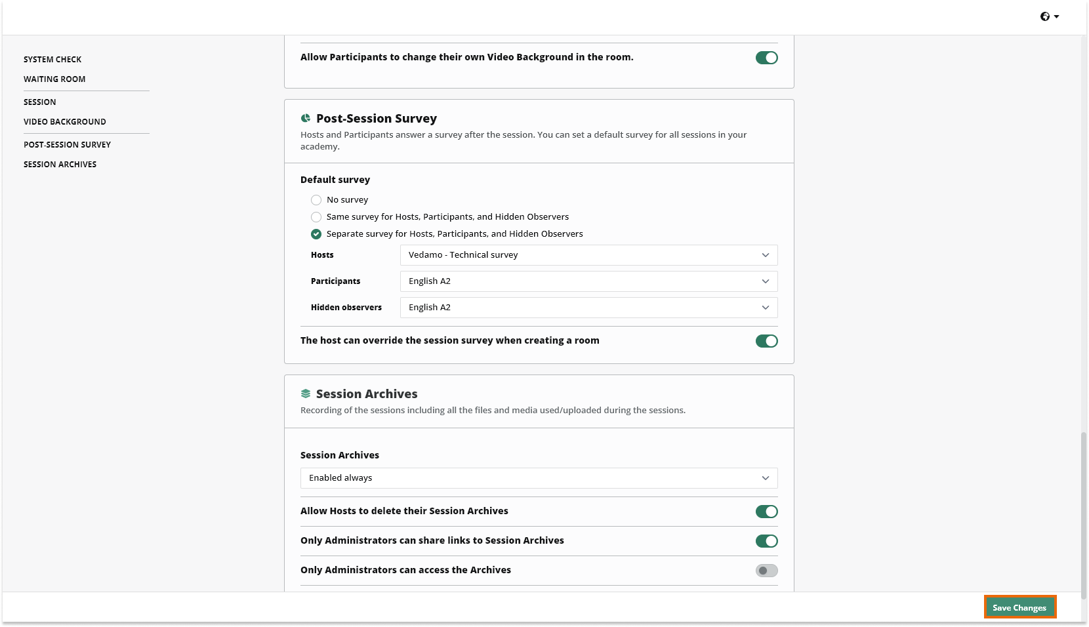
Task: Click the Save Changes button
Action: 1019,607
